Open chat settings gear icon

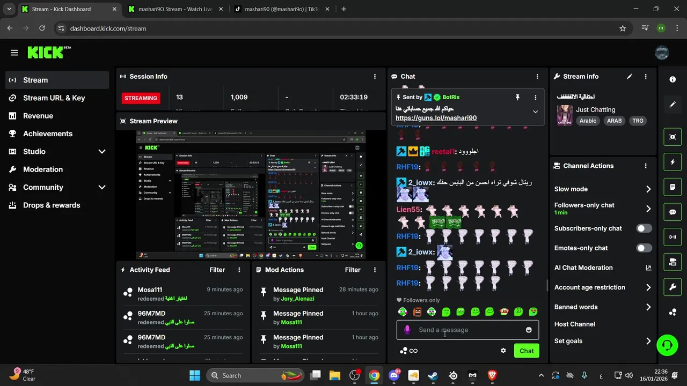[503, 351]
